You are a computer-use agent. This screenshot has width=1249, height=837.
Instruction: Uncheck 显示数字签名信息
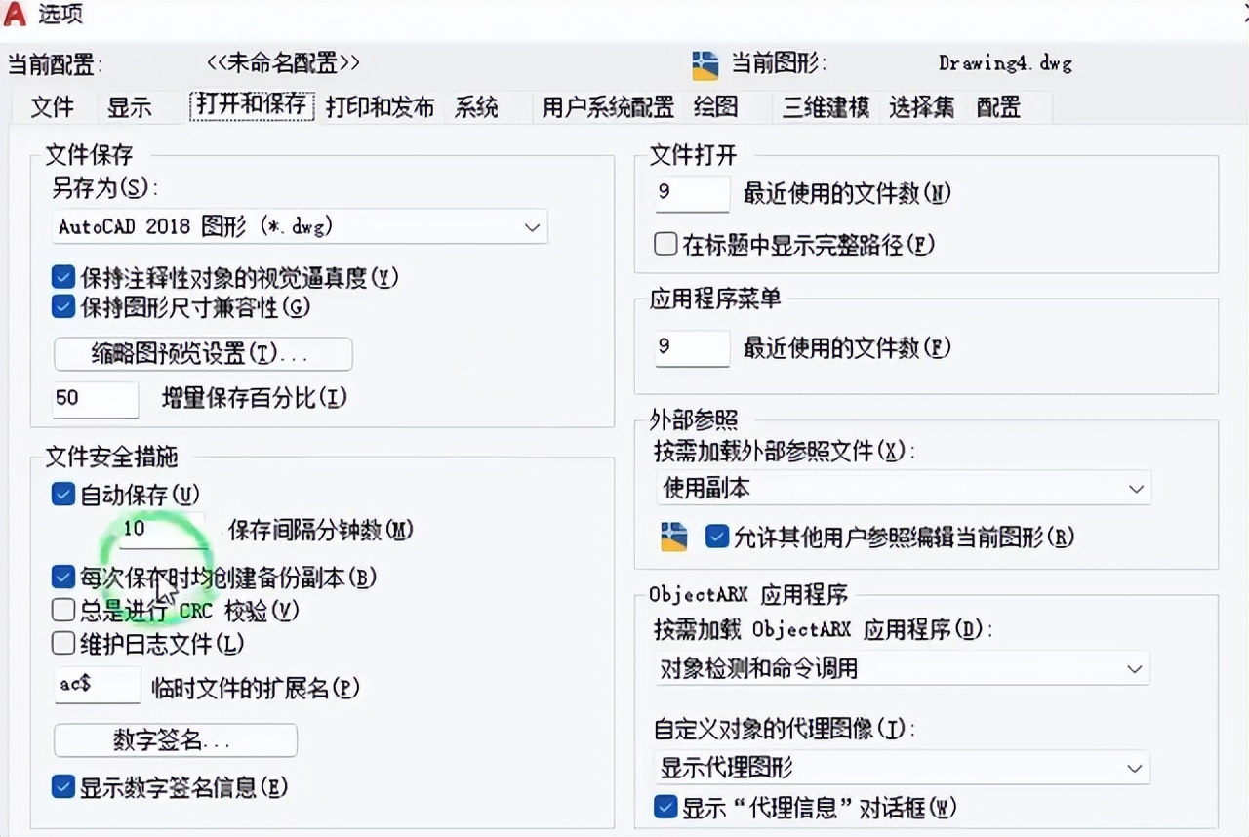(62, 786)
